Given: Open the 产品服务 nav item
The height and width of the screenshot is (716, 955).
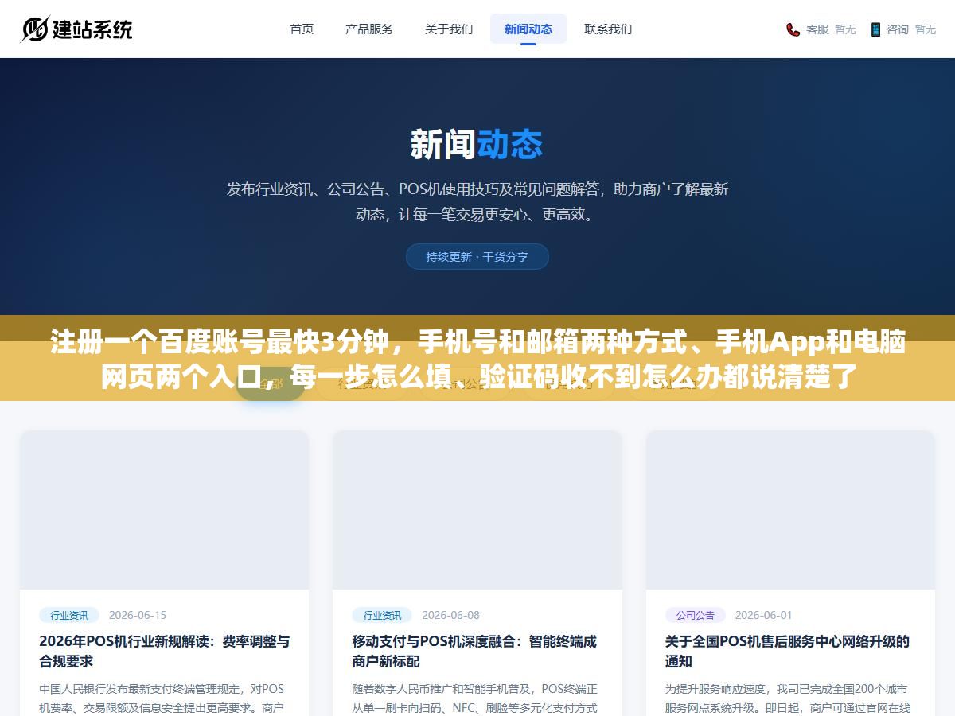Looking at the screenshot, I should coord(369,29).
